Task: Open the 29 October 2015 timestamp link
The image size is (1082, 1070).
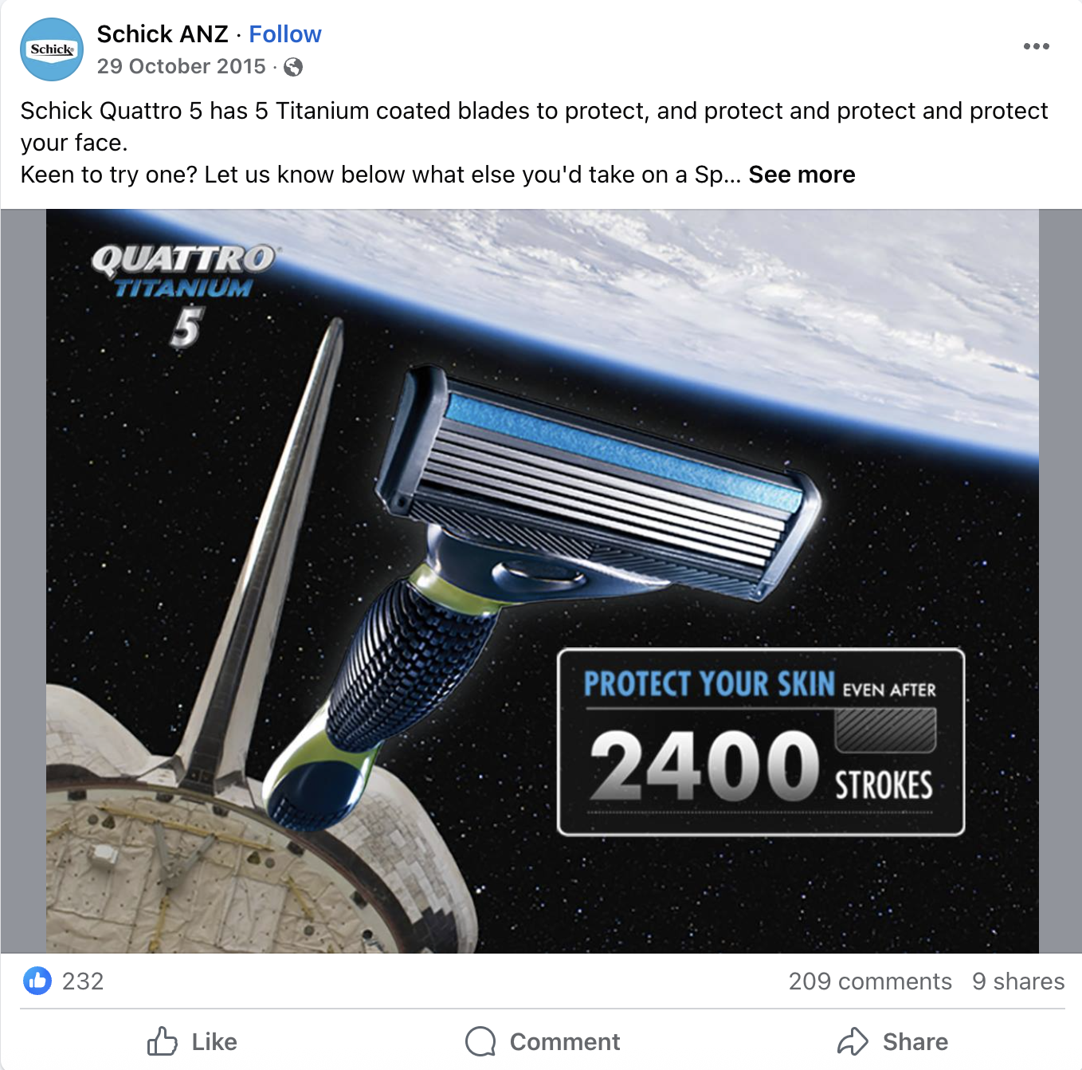Action: [182, 66]
